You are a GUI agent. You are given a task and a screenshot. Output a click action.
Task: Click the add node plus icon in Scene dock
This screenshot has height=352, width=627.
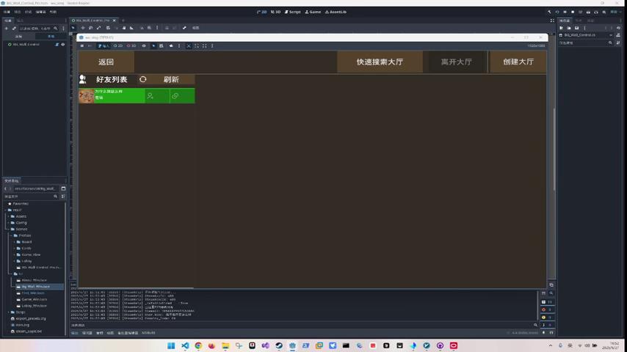[6, 29]
